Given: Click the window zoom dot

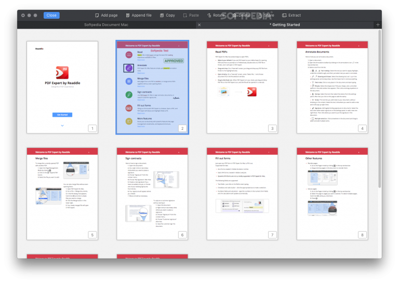Looking at the screenshot, I should click(35, 15).
